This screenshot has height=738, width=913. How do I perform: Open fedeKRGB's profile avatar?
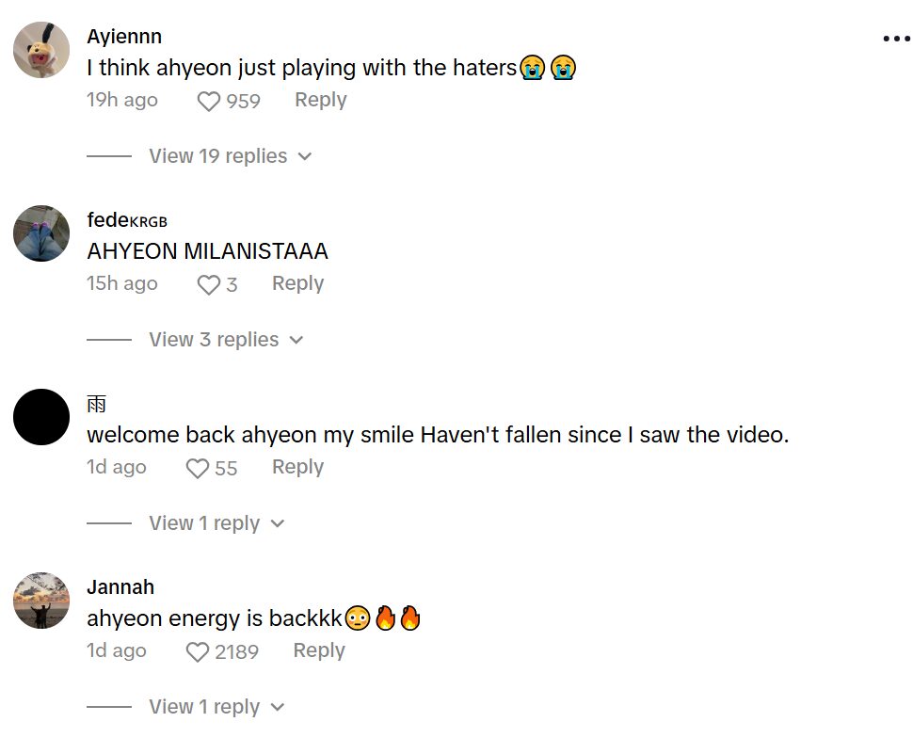(x=41, y=233)
